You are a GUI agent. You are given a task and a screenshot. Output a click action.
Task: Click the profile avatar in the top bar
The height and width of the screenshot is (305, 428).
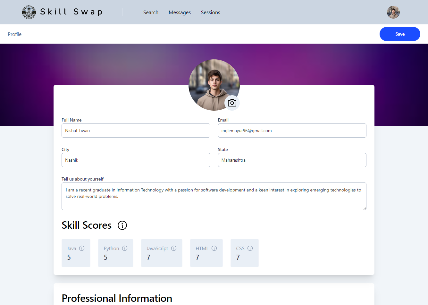coord(393,12)
